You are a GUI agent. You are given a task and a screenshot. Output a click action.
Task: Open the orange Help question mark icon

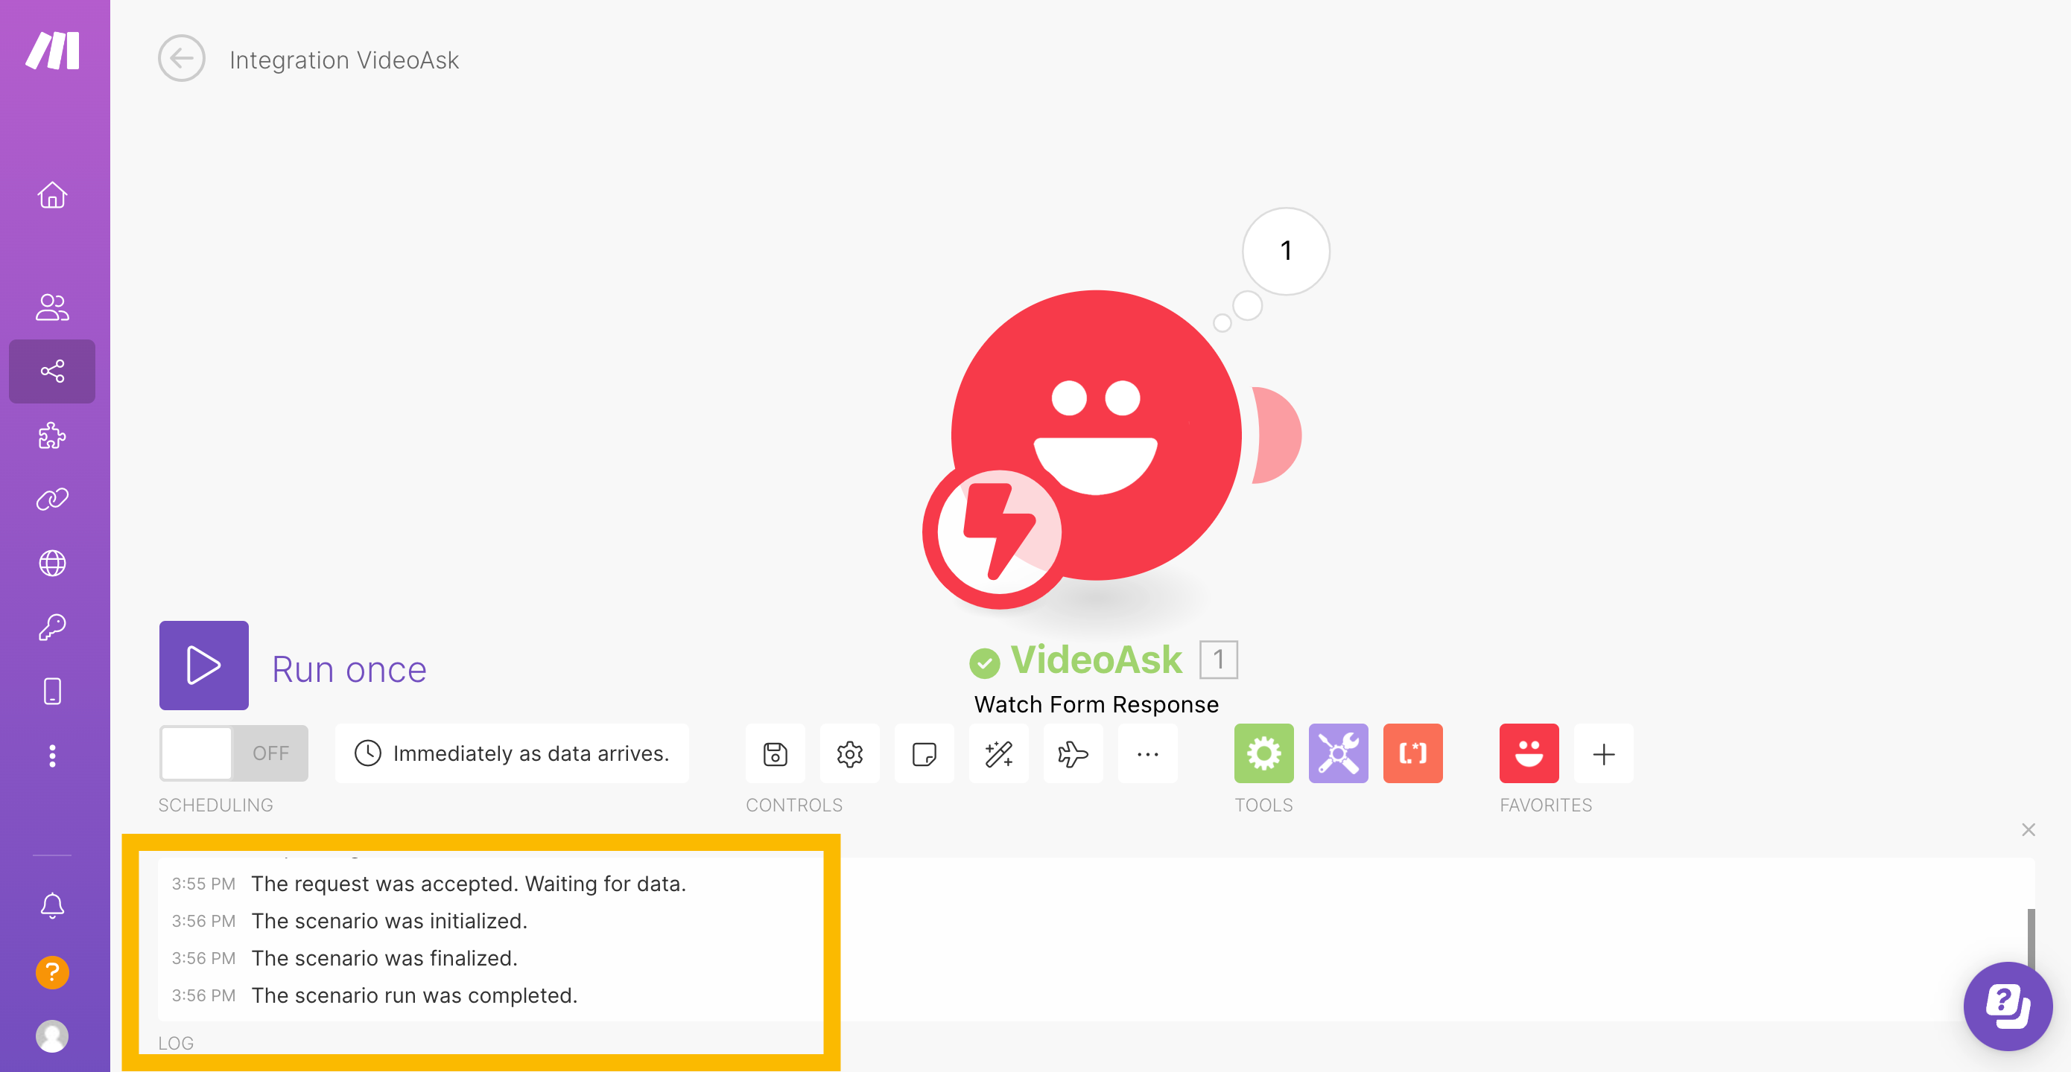click(x=52, y=972)
